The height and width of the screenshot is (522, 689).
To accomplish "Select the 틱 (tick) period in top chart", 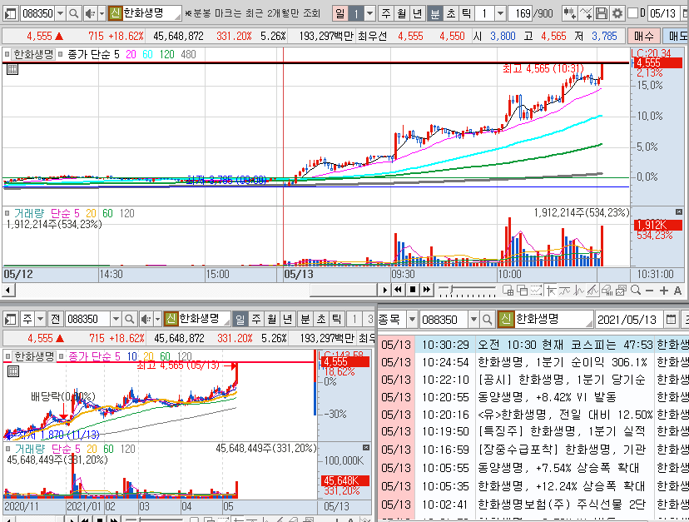I will click(x=466, y=13).
